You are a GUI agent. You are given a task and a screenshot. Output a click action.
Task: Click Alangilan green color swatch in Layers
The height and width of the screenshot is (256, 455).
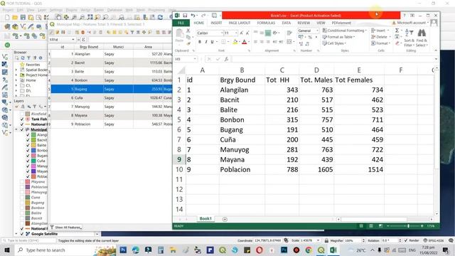(33, 134)
